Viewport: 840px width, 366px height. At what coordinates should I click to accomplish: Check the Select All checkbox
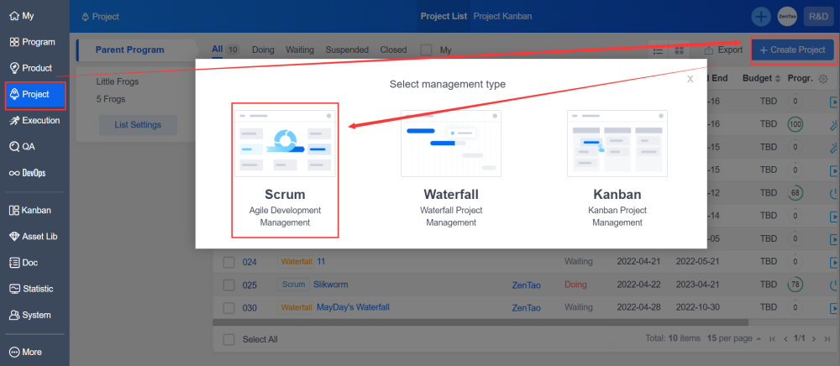228,339
